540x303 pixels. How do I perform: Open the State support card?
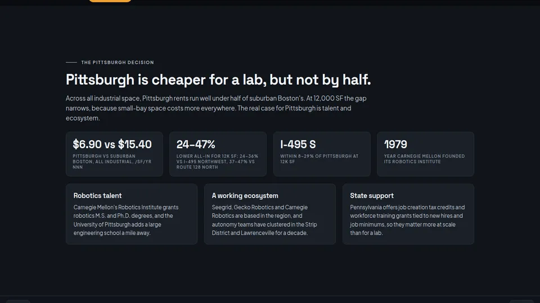pyautogui.click(x=408, y=214)
